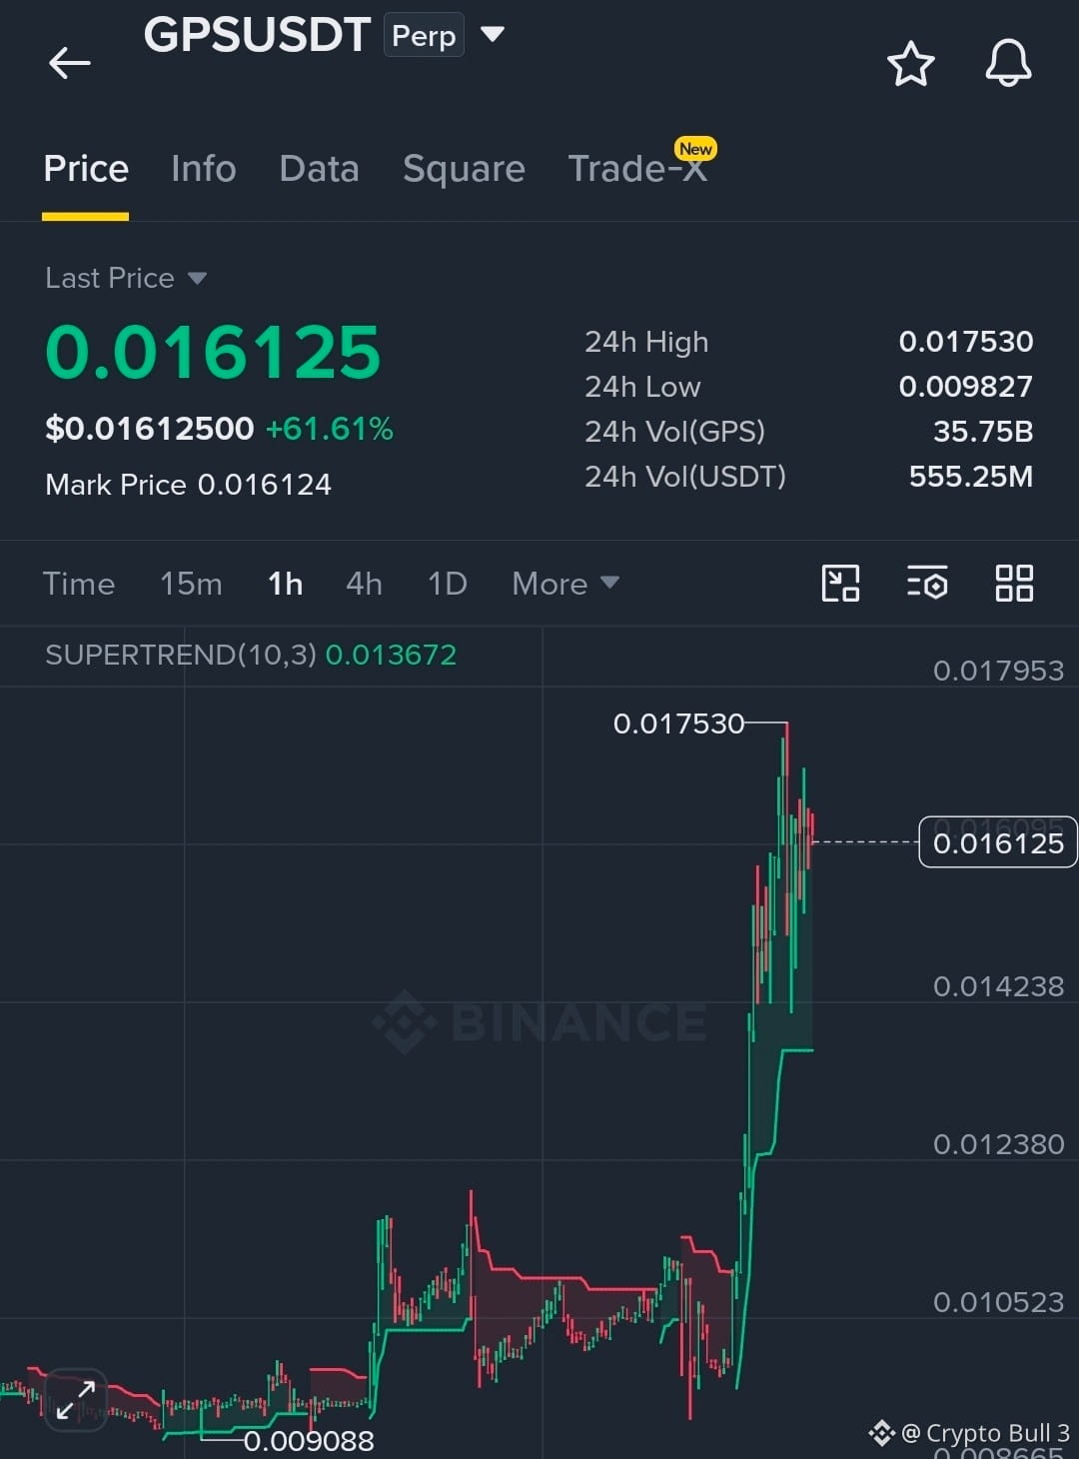Tap the 24h Vol(GPS) value 35.75B

[983, 432]
